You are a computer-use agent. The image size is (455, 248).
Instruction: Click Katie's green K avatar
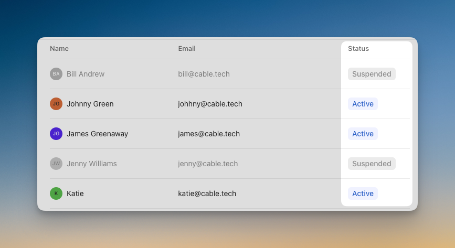56,193
